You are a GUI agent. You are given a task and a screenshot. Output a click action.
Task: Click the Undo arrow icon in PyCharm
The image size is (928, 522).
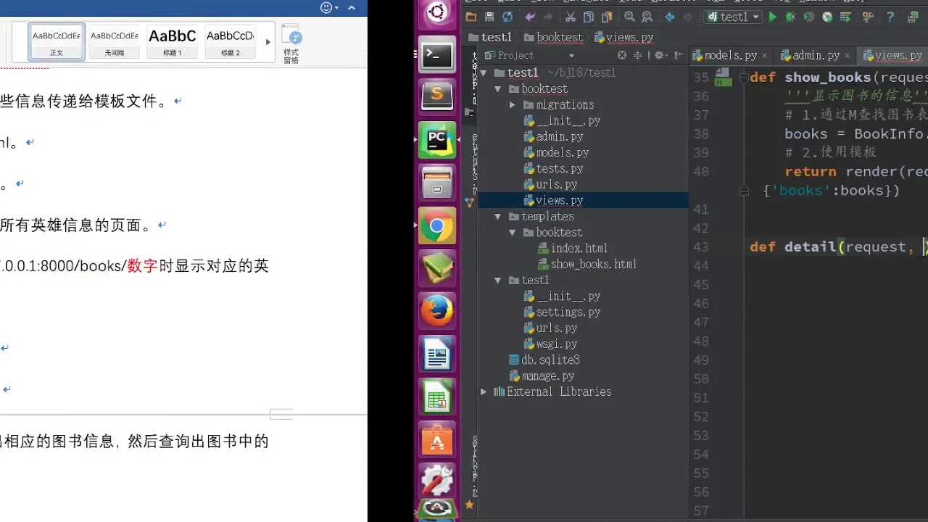[x=530, y=17]
